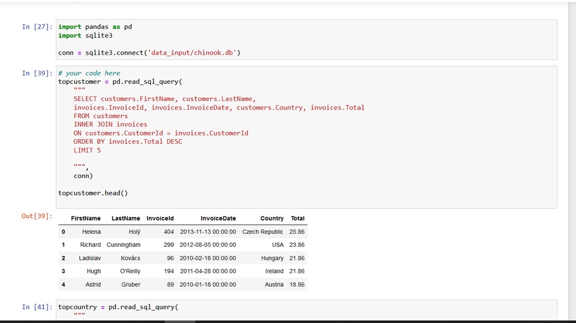Click the 'Hugh' first name cell
The image size is (576, 323).
[x=94, y=271]
